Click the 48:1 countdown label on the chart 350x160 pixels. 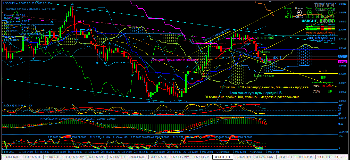pos(278,58)
